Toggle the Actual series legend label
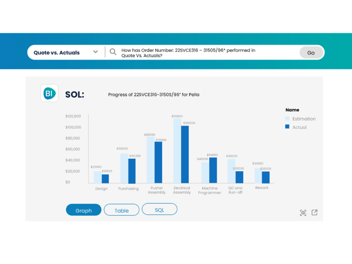This screenshot has width=352, height=264. point(300,127)
